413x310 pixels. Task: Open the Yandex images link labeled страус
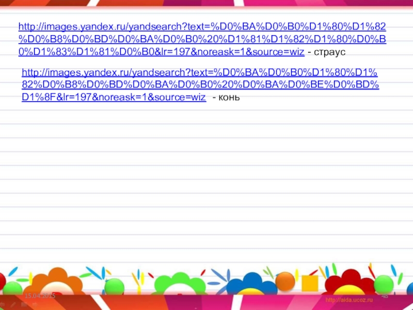coord(202,39)
